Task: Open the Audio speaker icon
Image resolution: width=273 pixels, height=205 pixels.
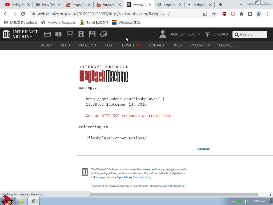Action: pyautogui.click(x=81, y=34)
